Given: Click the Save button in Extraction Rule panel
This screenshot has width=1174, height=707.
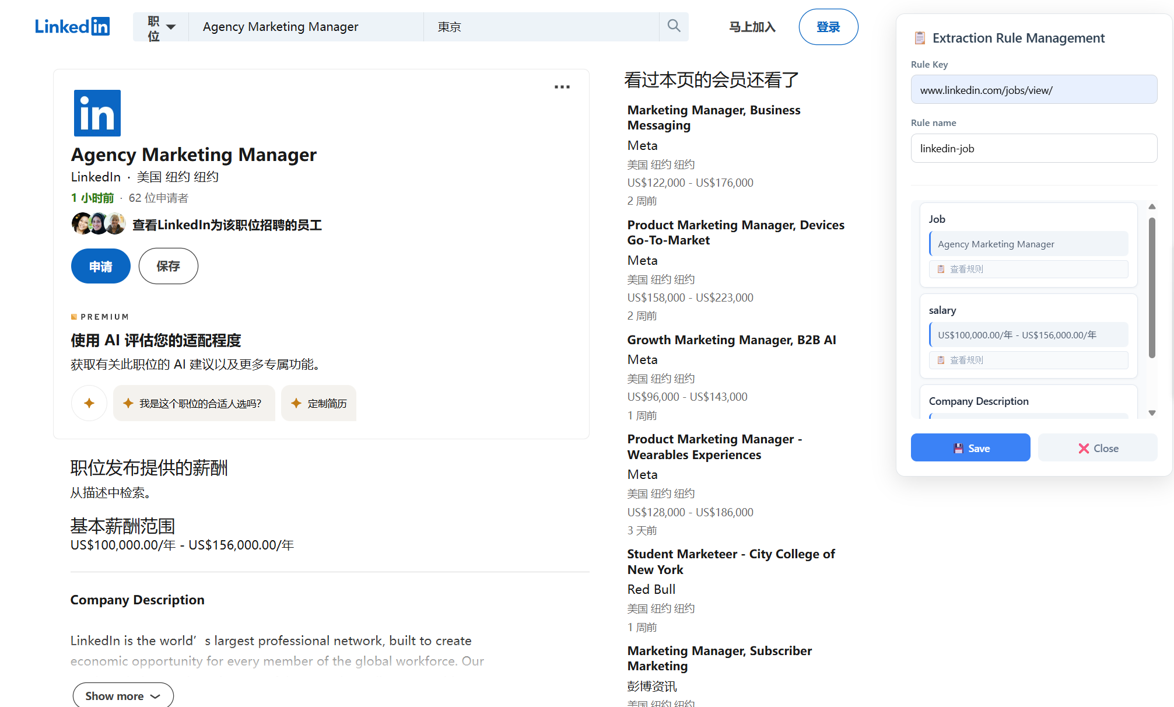Looking at the screenshot, I should [970, 448].
